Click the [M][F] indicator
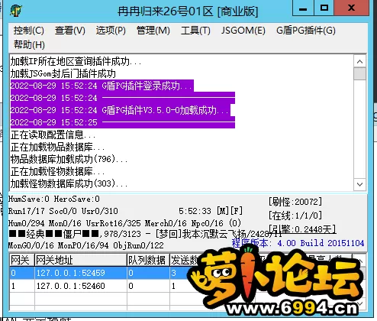Image resolution: width=377 pixels, height=321 pixels. 230,211
